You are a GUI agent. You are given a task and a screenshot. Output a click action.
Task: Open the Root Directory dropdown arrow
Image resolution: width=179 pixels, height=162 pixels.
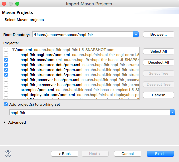click(x=136, y=34)
